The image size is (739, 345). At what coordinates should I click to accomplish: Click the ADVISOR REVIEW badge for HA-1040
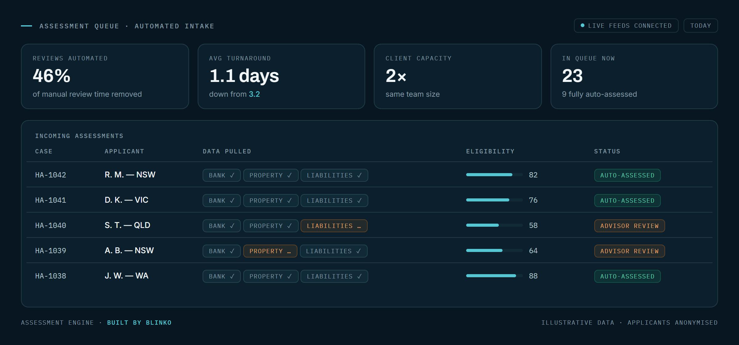click(629, 226)
